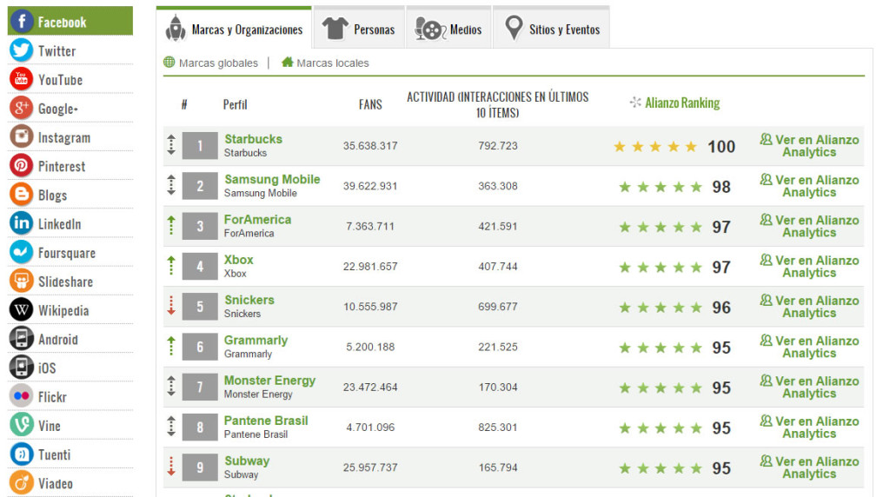
Task: Click the red down arrow for Snickers
Action: point(171,306)
